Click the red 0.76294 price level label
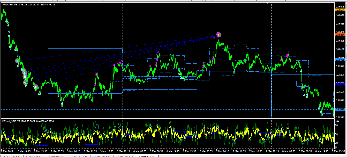 click(x=340, y=35)
